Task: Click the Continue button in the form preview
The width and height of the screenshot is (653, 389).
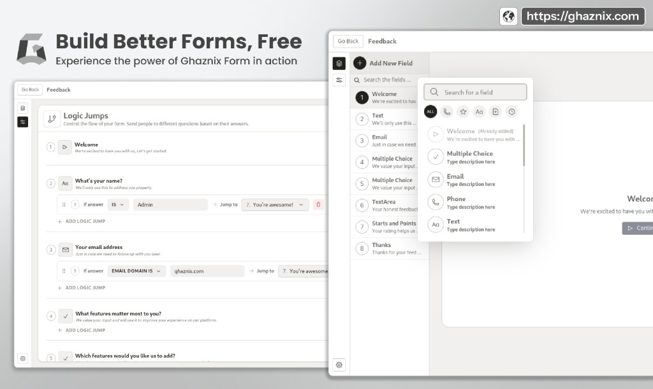Action: tap(638, 228)
